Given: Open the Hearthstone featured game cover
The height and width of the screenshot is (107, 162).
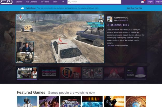Looking at the screenshot, I should [136, 102].
